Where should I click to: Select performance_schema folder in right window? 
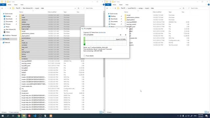[x=133, y=17]
